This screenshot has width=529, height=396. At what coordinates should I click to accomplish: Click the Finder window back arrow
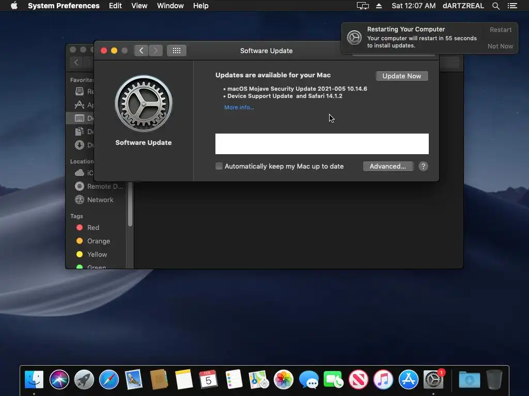pos(76,62)
